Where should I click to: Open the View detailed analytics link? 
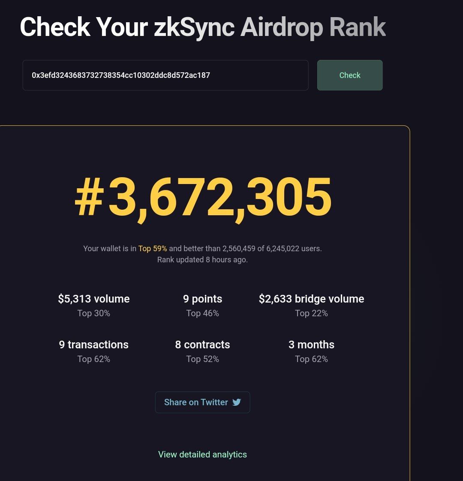tap(202, 454)
